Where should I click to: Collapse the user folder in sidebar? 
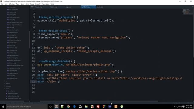click(x=5, y=89)
